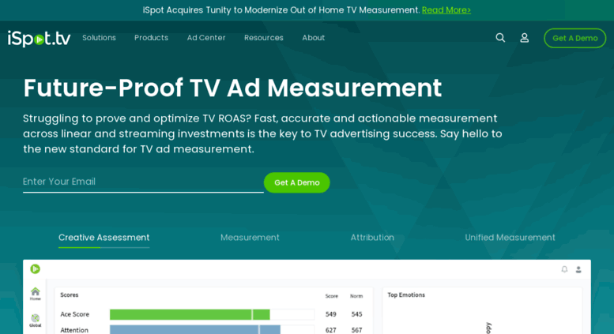Open the dashboard Global icon
614x334 pixels.
click(36, 321)
